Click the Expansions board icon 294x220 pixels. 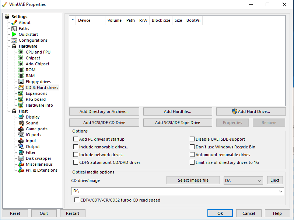[21, 93]
